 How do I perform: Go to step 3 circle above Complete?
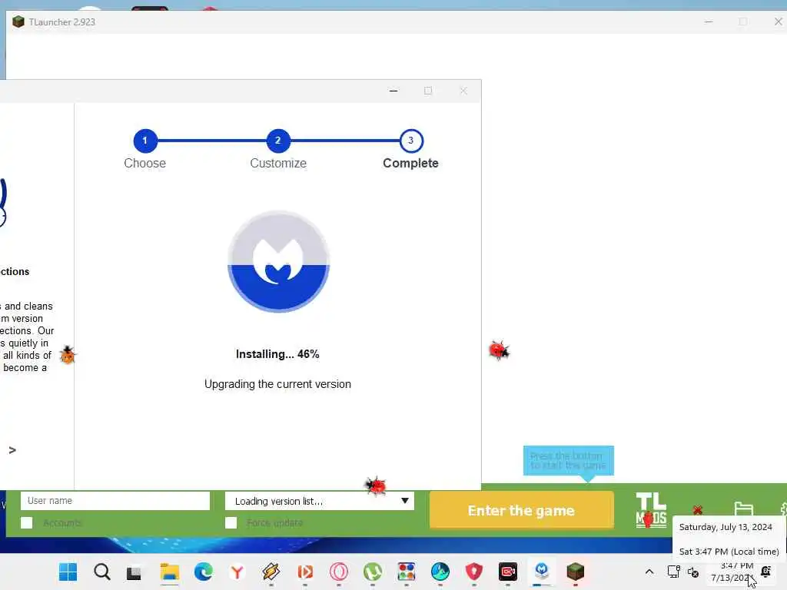point(411,141)
